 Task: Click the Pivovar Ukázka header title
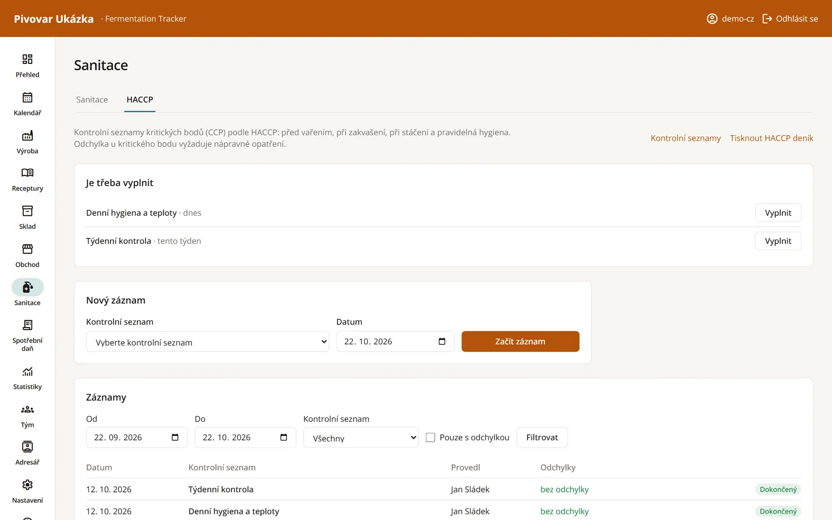click(x=54, y=19)
